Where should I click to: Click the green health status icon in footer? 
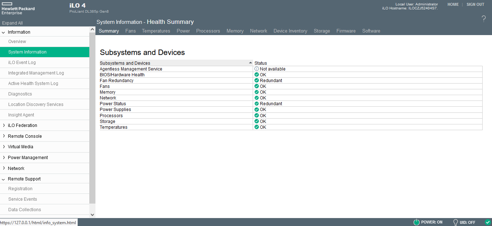click(x=487, y=222)
